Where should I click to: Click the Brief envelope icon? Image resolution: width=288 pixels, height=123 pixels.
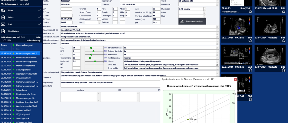click(3, 24)
